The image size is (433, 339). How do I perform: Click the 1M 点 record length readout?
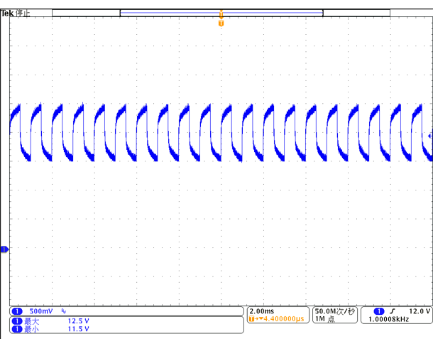click(x=325, y=319)
